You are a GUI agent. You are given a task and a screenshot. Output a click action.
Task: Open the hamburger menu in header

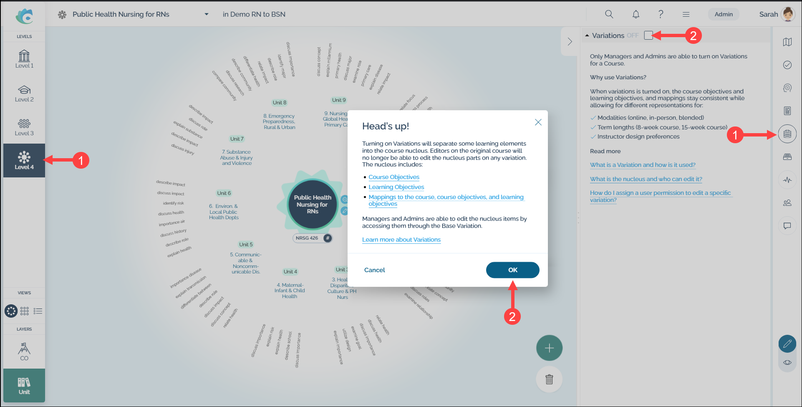(686, 14)
